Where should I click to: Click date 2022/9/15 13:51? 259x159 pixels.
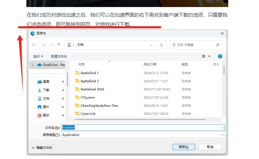coord(156,105)
